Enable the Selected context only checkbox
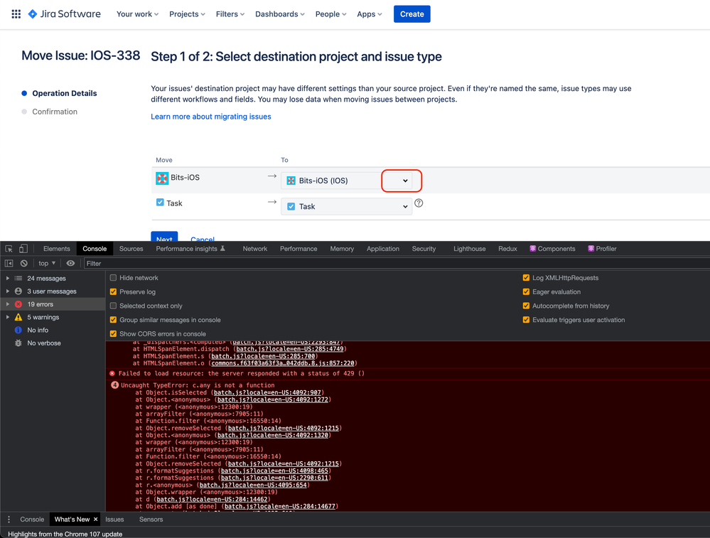This screenshot has width=710, height=538. click(x=113, y=306)
